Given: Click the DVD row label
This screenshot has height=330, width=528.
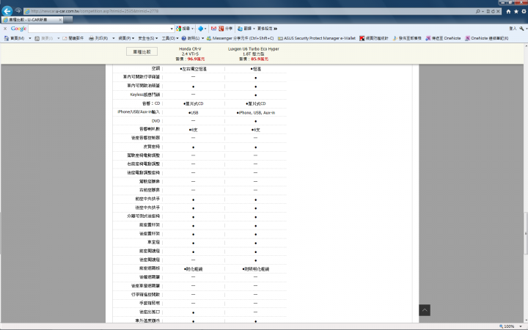Looking at the screenshot, I should [x=156, y=121].
